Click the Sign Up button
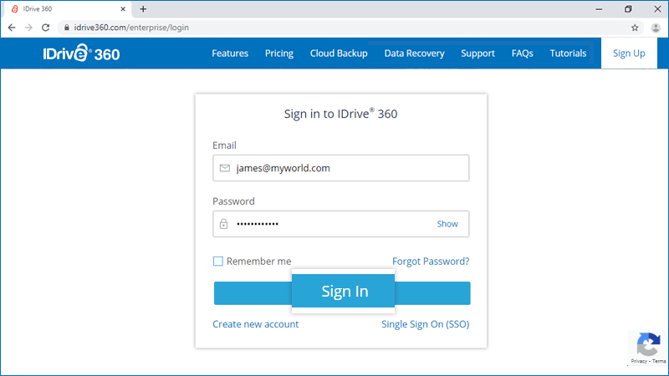Viewport: 669px width, 376px height. click(629, 53)
